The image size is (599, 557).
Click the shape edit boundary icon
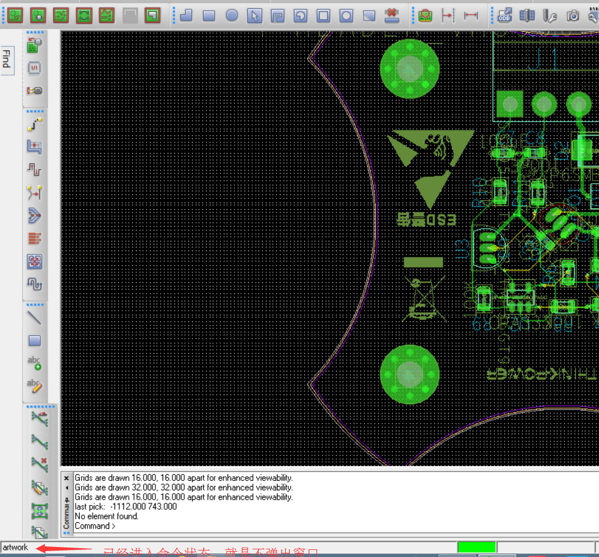(369, 16)
